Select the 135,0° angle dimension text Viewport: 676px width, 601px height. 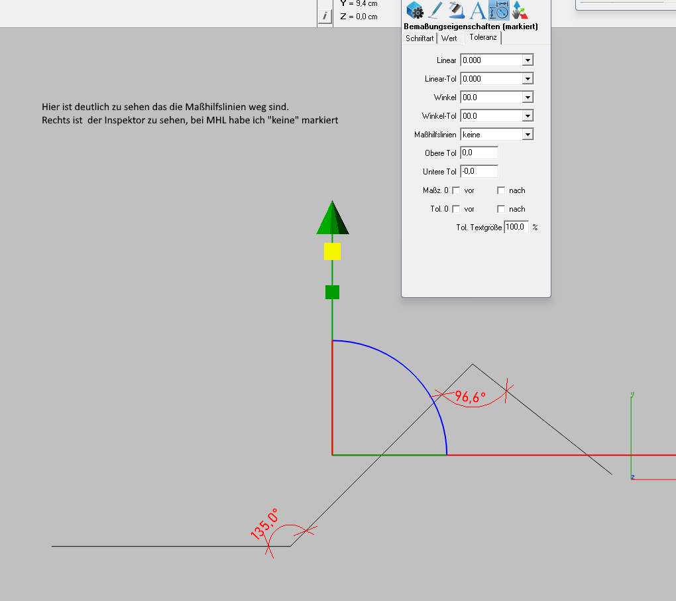click(x=264, y=524)
